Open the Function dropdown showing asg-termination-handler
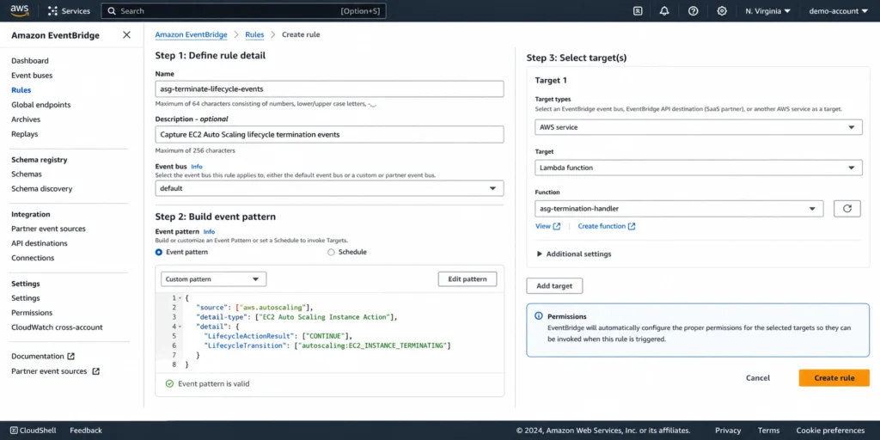 click(x=679, y=209)
